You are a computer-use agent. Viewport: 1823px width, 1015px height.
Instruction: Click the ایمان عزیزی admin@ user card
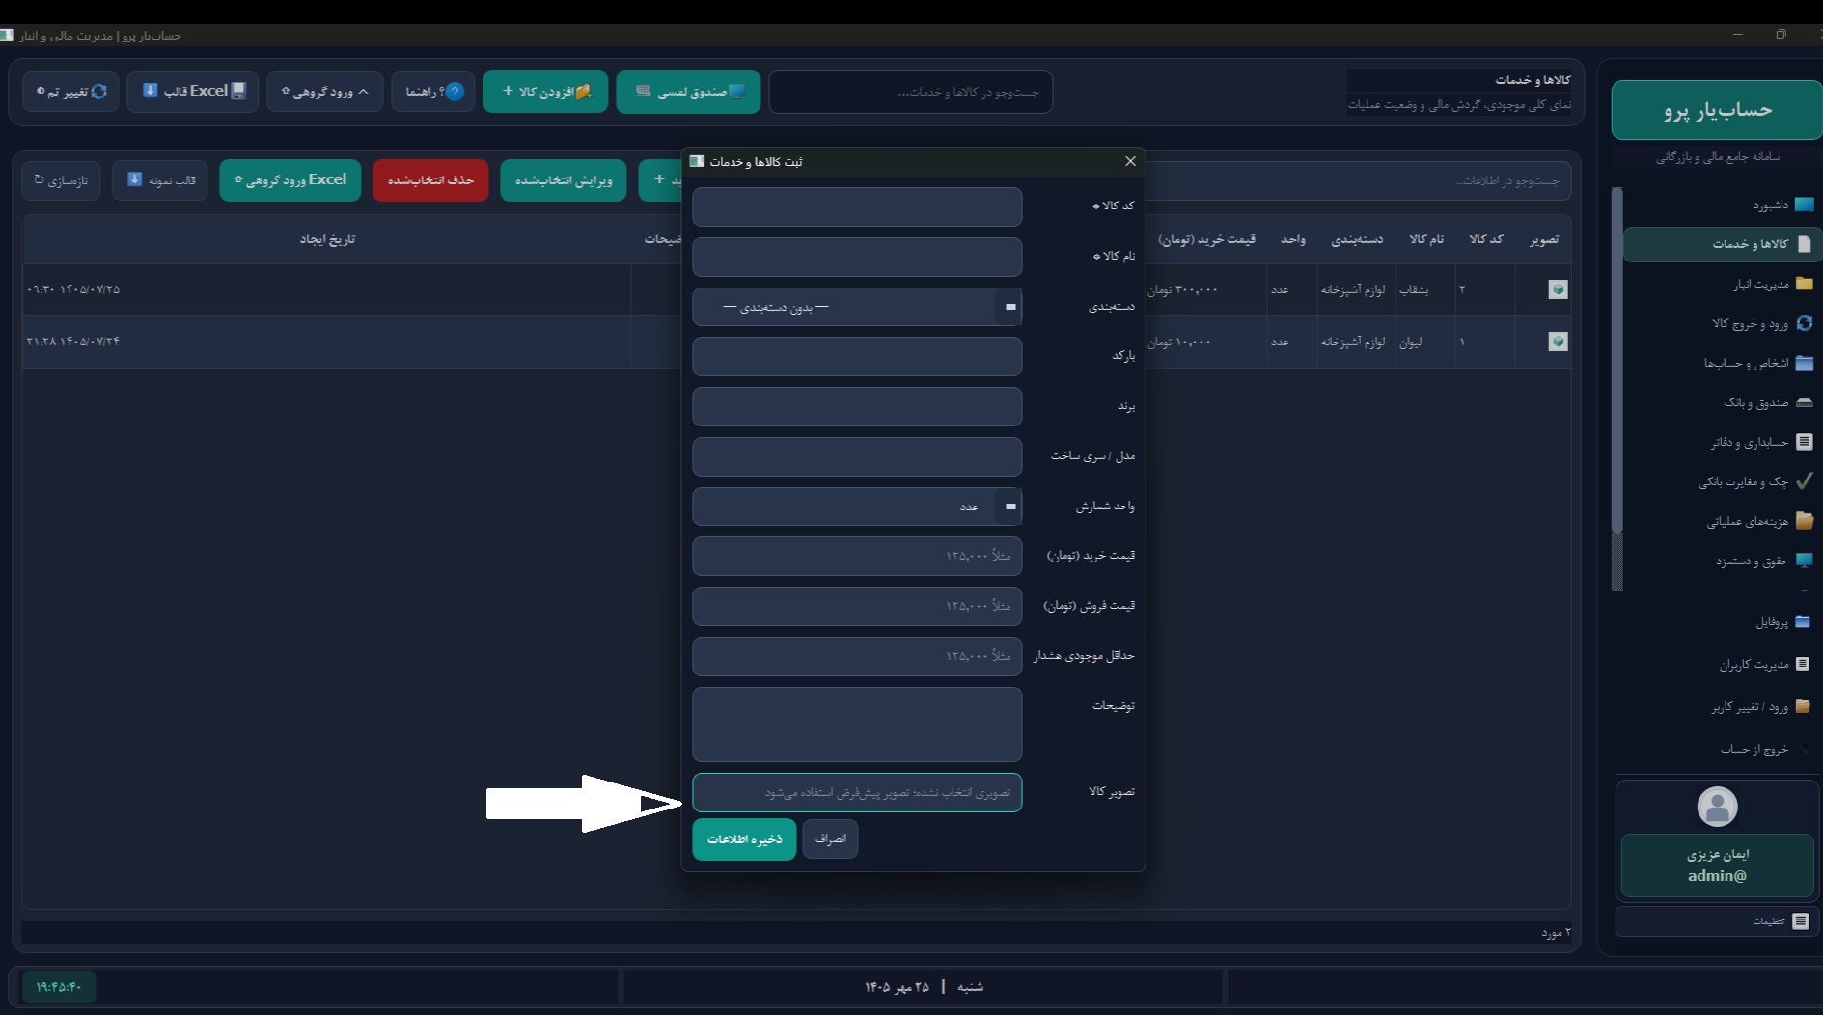[x=1717, y=865]
